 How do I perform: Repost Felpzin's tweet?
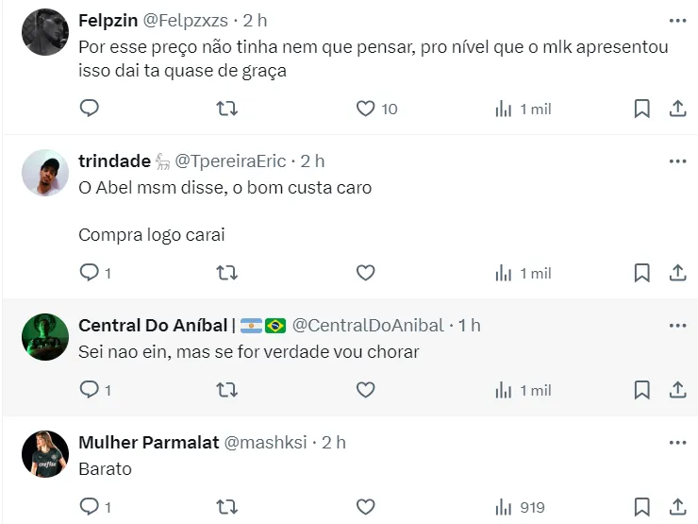click(x=227, y=109)
